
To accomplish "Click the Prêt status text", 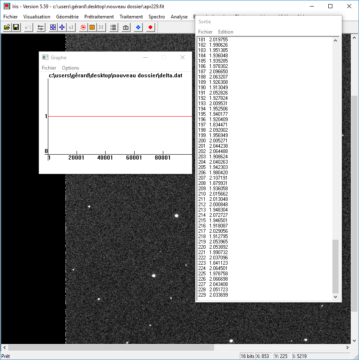I will [x=5, y=356].
